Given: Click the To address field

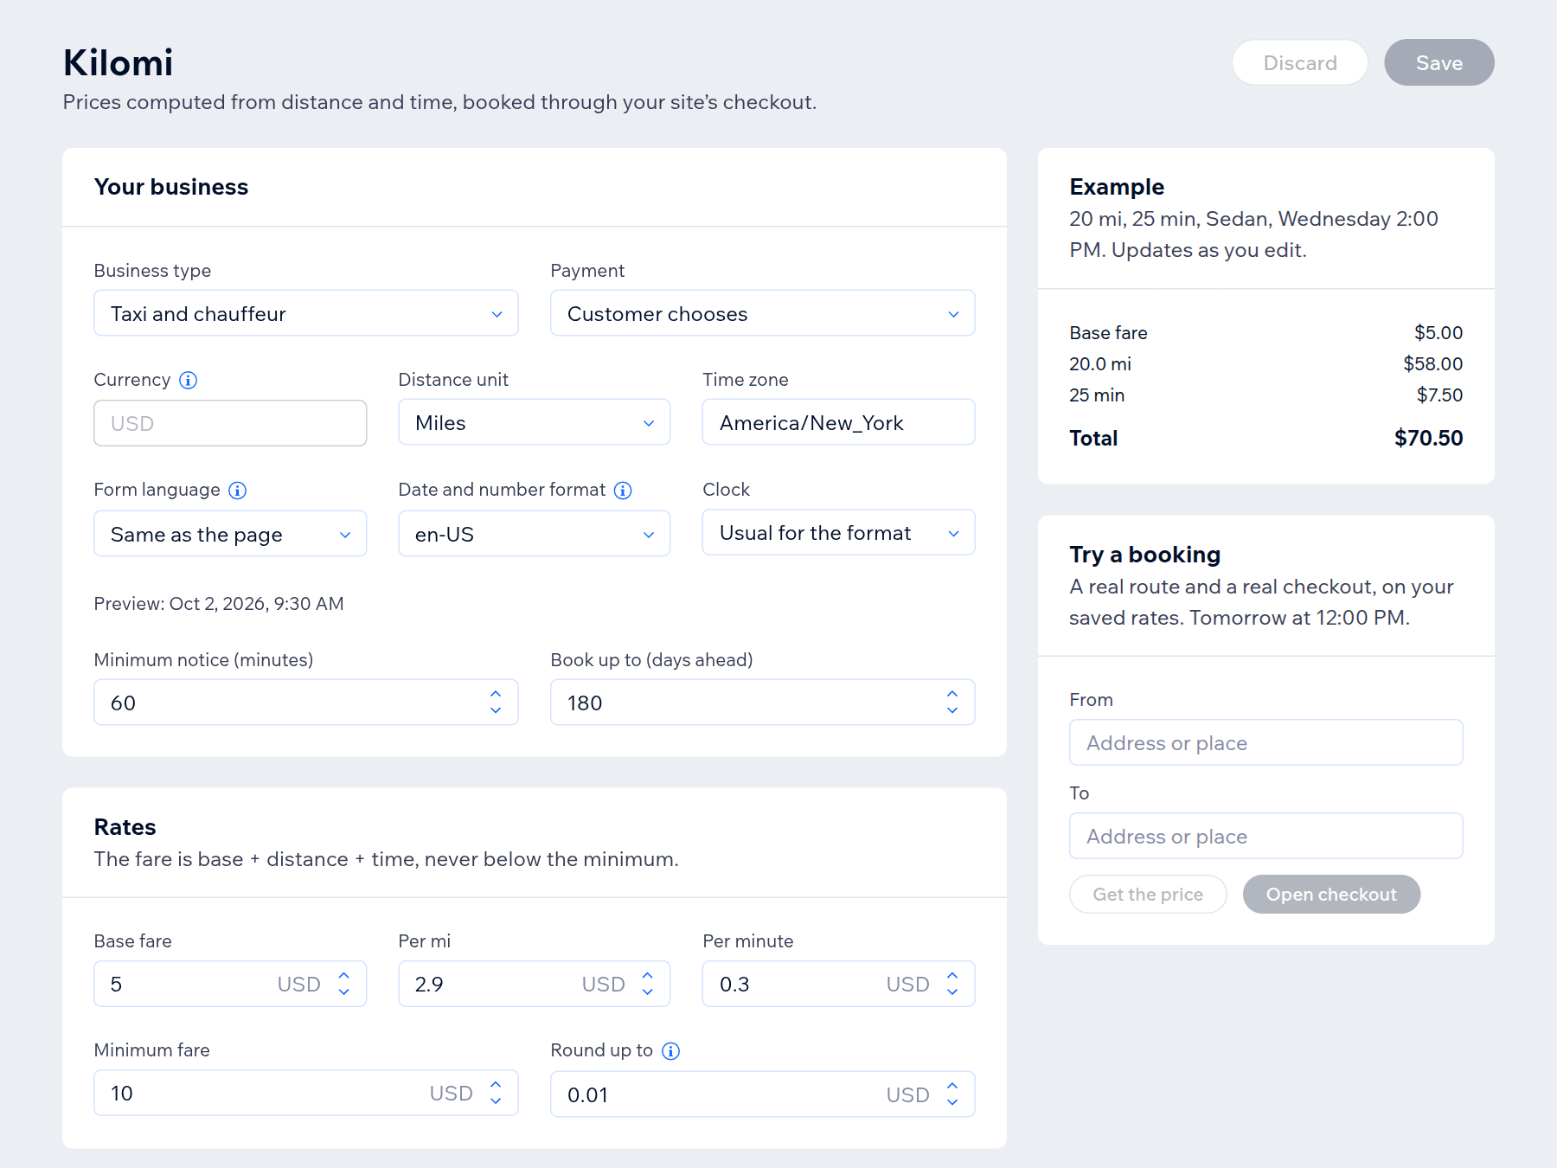Looking at the screenshot, I should click(1266, 836).
